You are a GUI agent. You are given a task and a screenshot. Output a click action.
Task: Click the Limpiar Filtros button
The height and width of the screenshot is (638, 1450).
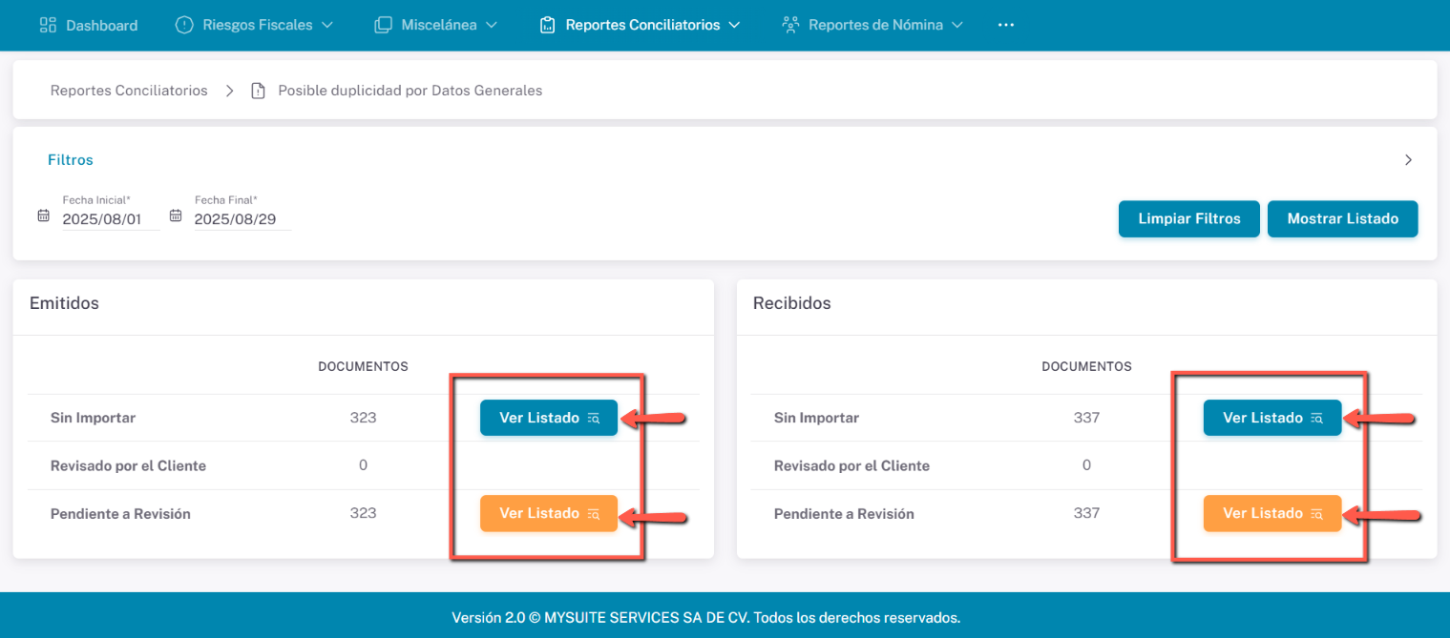click(1188, 218)
